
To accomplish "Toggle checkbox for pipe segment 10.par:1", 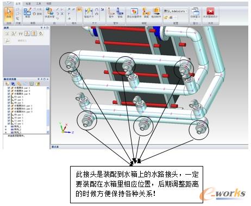I will pyautogui.click(x=9, y=118).
